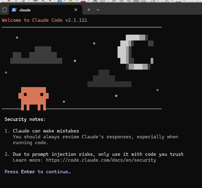Viewport: 202px width, 188px height.
Task: Select the claude terminal tab
Action: pos(46,10)
